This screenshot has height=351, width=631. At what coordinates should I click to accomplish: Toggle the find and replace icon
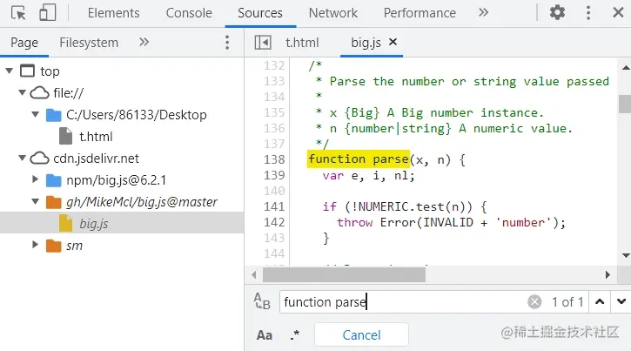(262, 302)
